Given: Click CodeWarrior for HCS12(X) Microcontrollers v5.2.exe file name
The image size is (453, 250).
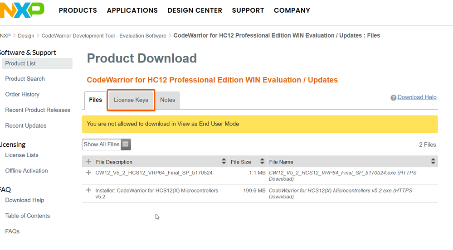Looking at the screenshot, I should coord(341,193).
